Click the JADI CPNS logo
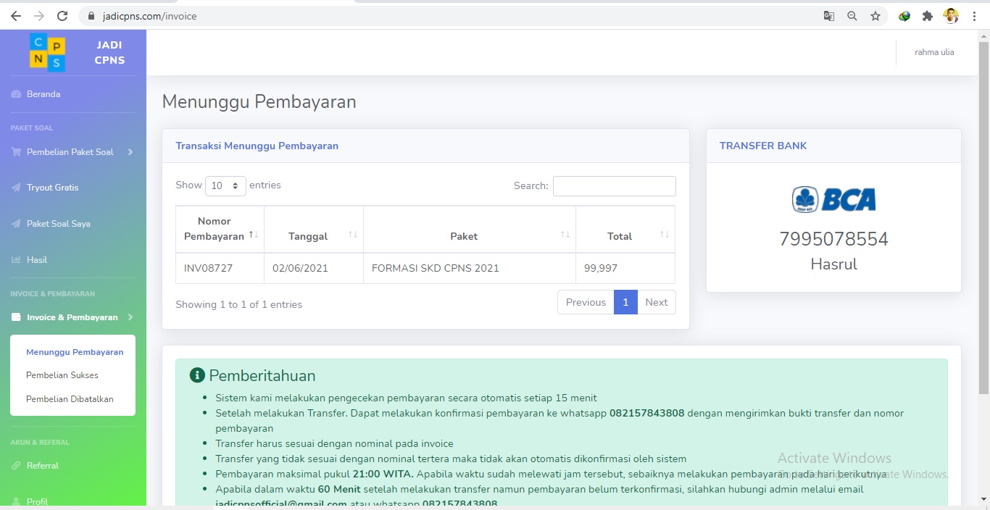The height and width of the screenshot is (510, 990). 48,52
